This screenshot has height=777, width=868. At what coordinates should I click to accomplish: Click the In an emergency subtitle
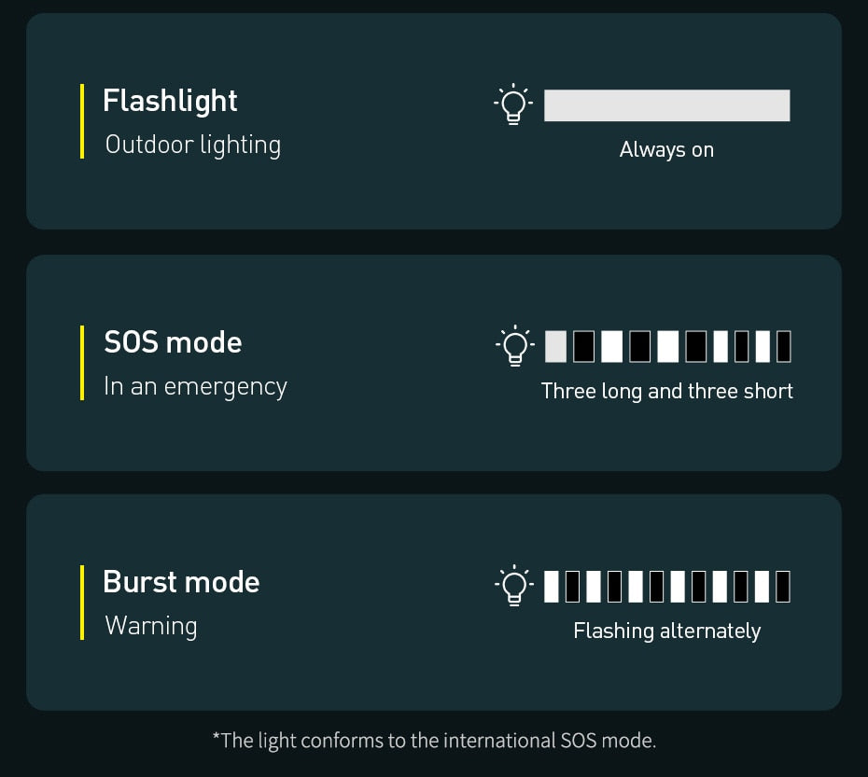pyautogui.click(x=195, y=386)
